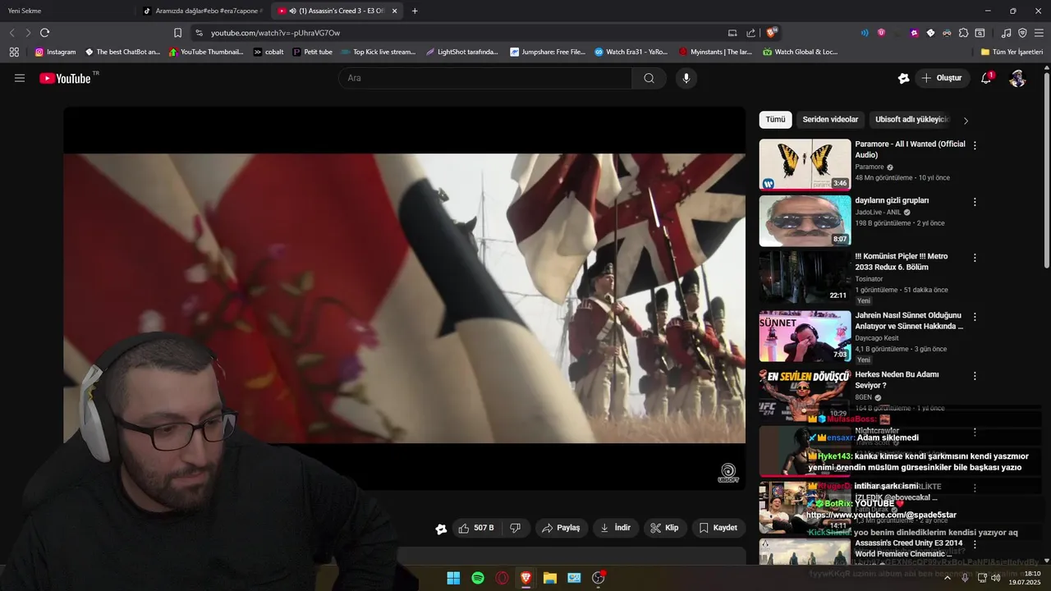The height and width of the screenshot is (591, 1051).
Task: Open the Brave Shields lion icon
Action: [771, 33]
